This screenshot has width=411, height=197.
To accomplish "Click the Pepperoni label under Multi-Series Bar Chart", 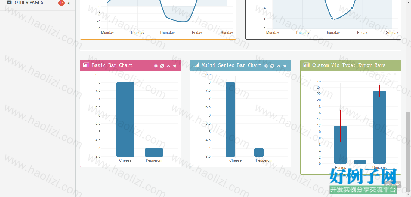I will (264, 160).
